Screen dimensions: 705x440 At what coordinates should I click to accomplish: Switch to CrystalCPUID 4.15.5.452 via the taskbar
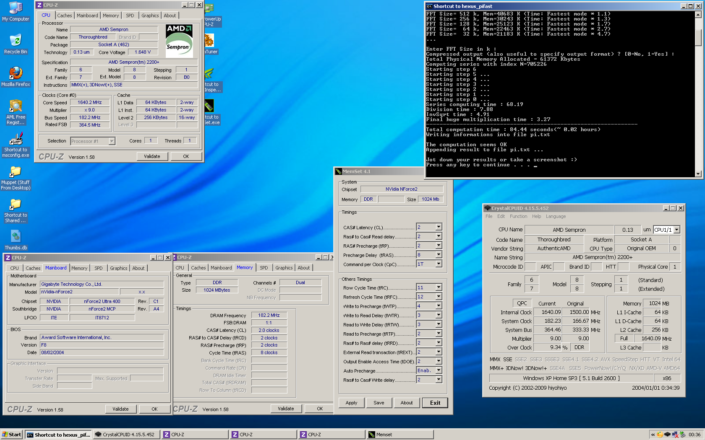pyautogui.click(x=127, y=435)
